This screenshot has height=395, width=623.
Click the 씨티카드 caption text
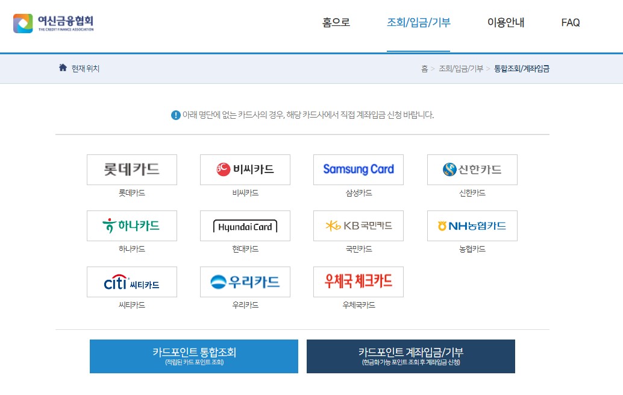coord(132,305)
